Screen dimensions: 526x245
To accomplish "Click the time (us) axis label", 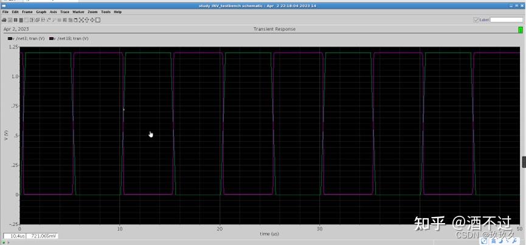I will (x=271, y=234).
